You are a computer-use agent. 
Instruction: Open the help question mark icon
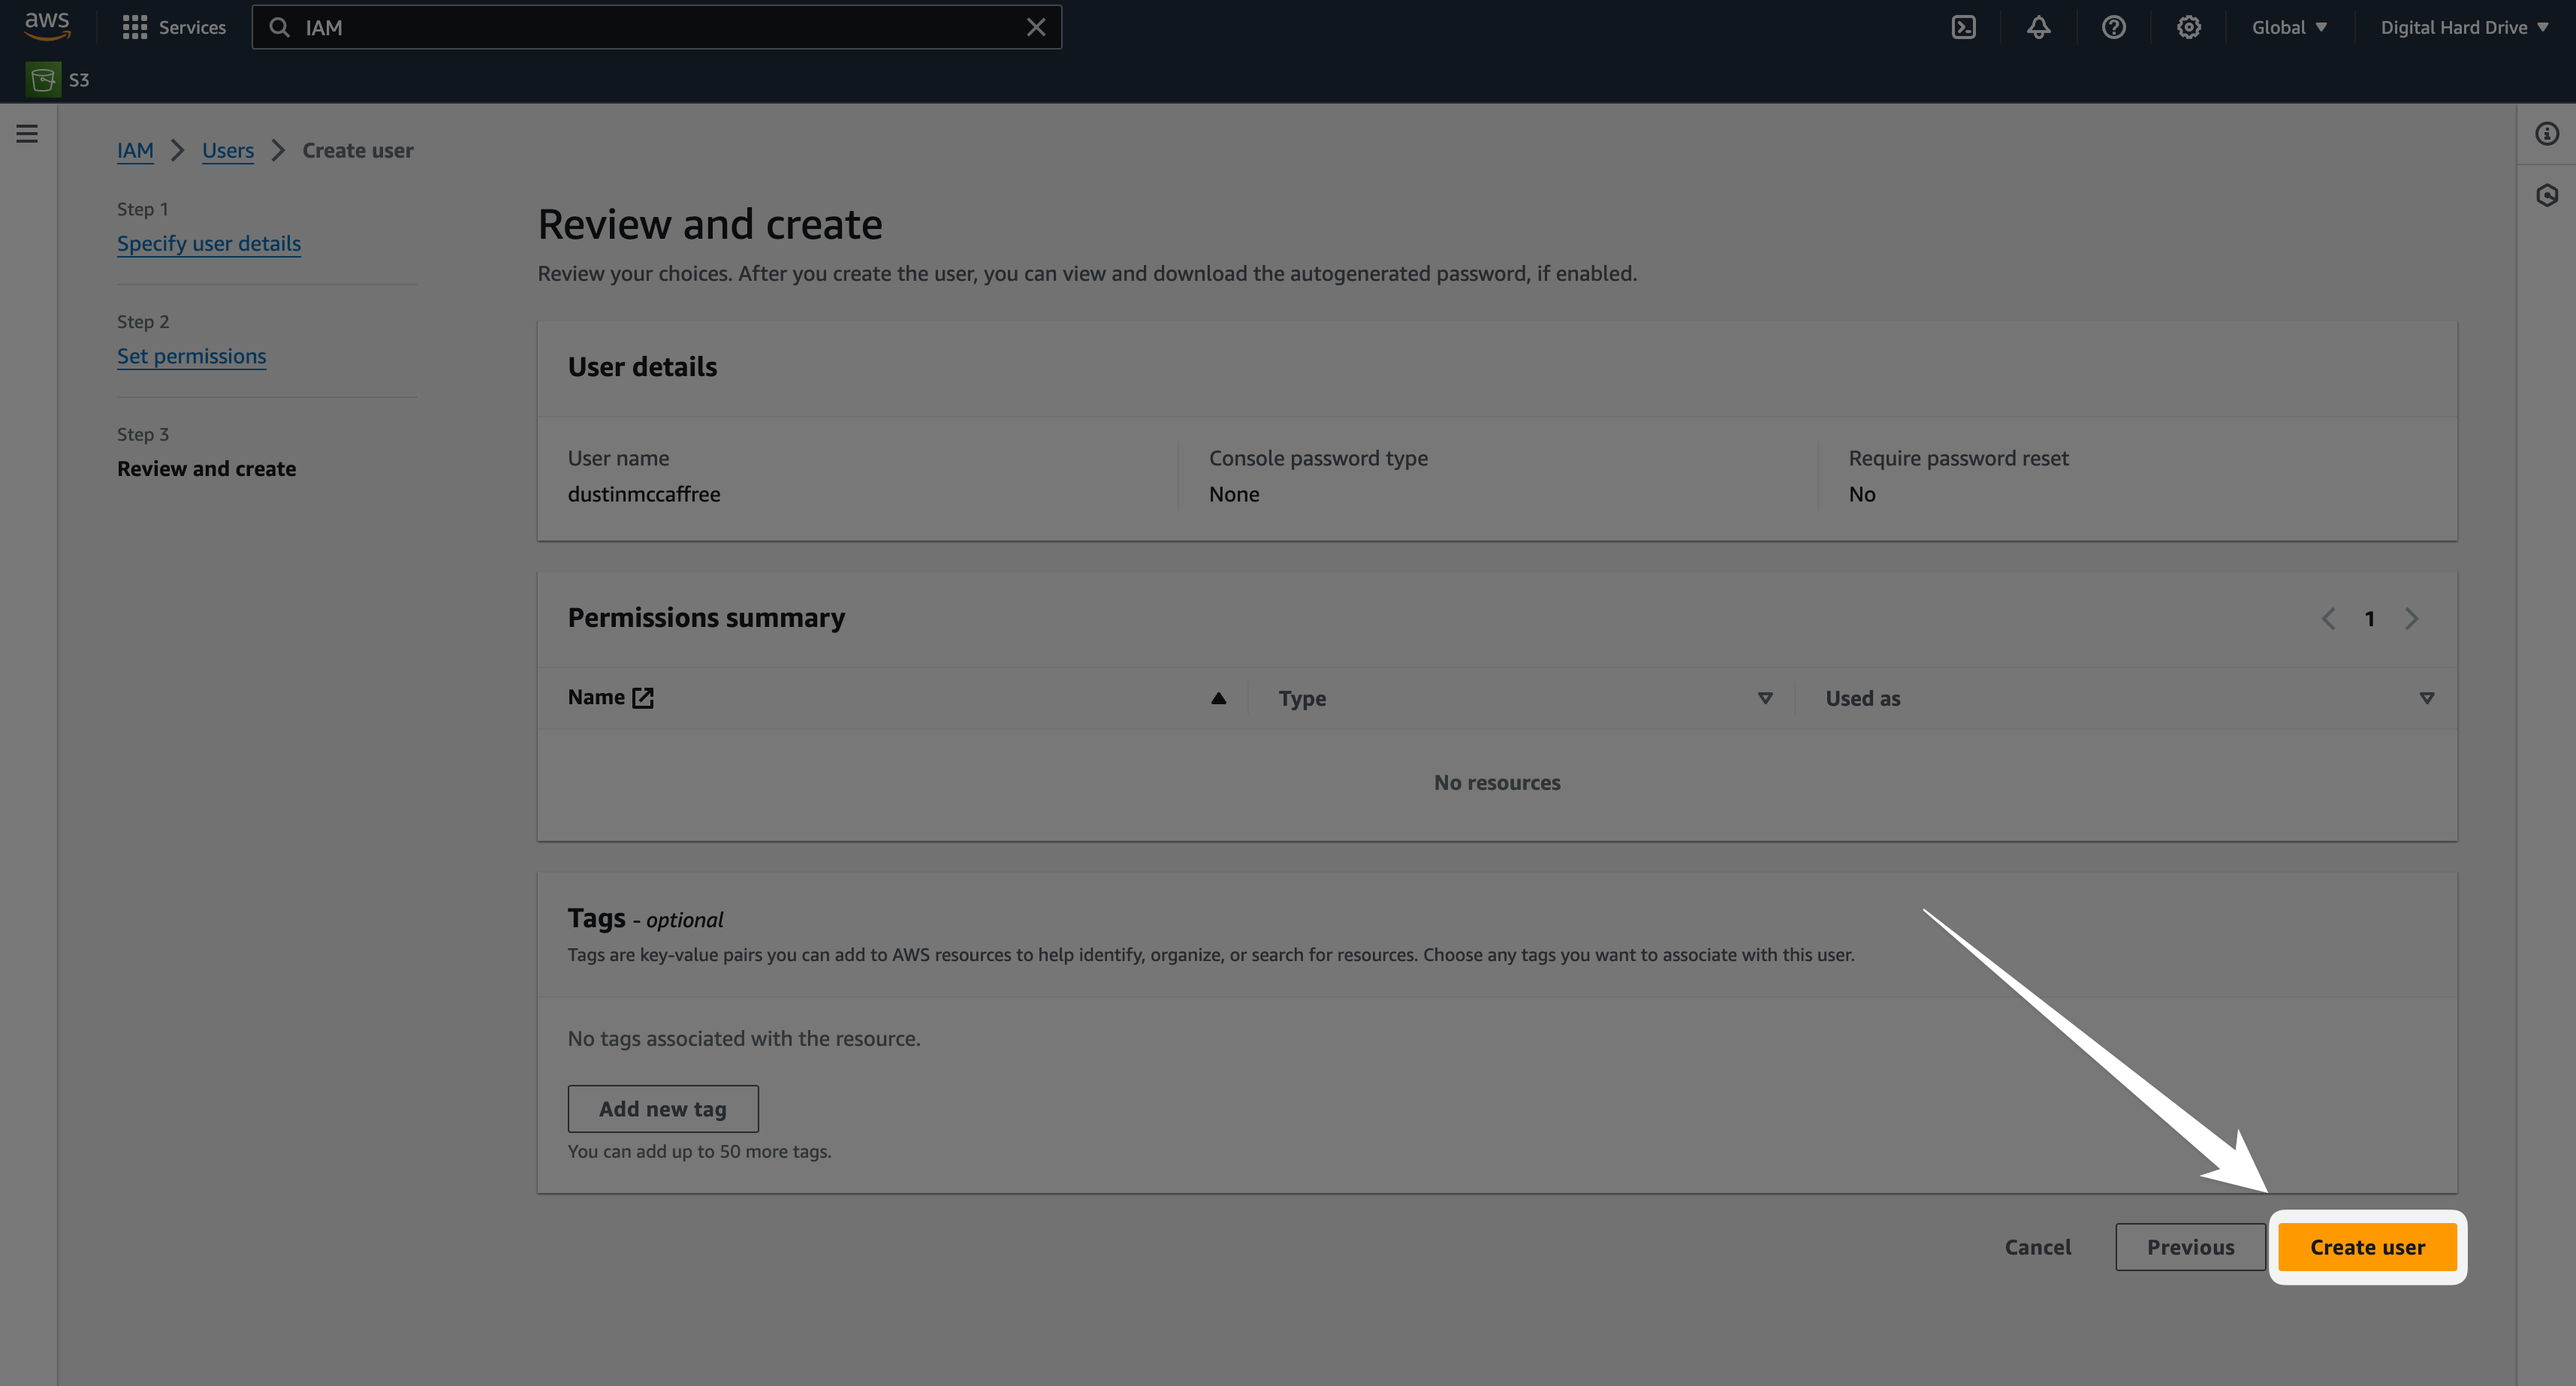[2113, 27]
